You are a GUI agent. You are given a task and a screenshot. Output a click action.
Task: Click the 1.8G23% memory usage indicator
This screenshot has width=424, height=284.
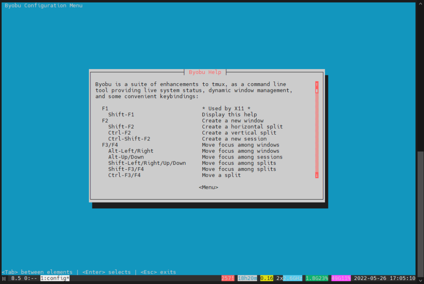pyautogui.click(x=316, y=278)
